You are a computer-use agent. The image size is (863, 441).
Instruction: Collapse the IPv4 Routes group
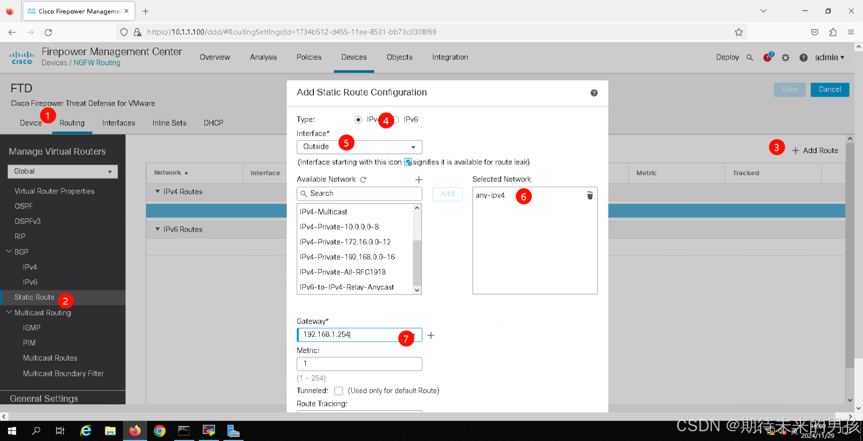(x=157, y=191)
